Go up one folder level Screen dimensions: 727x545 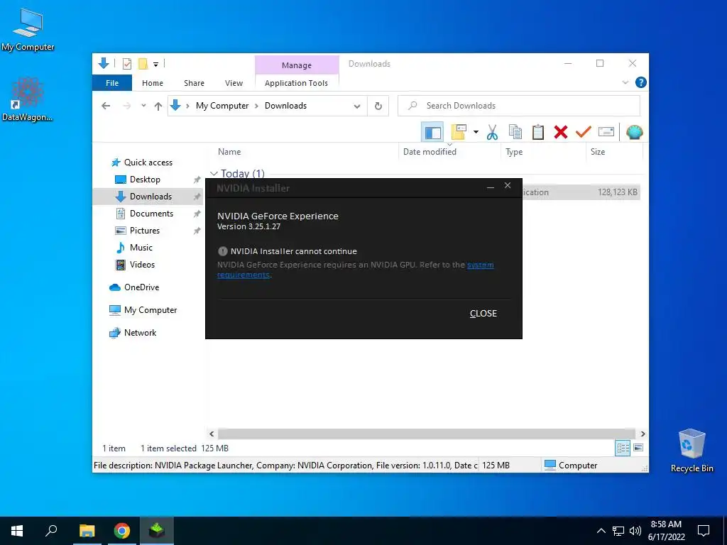158,106
